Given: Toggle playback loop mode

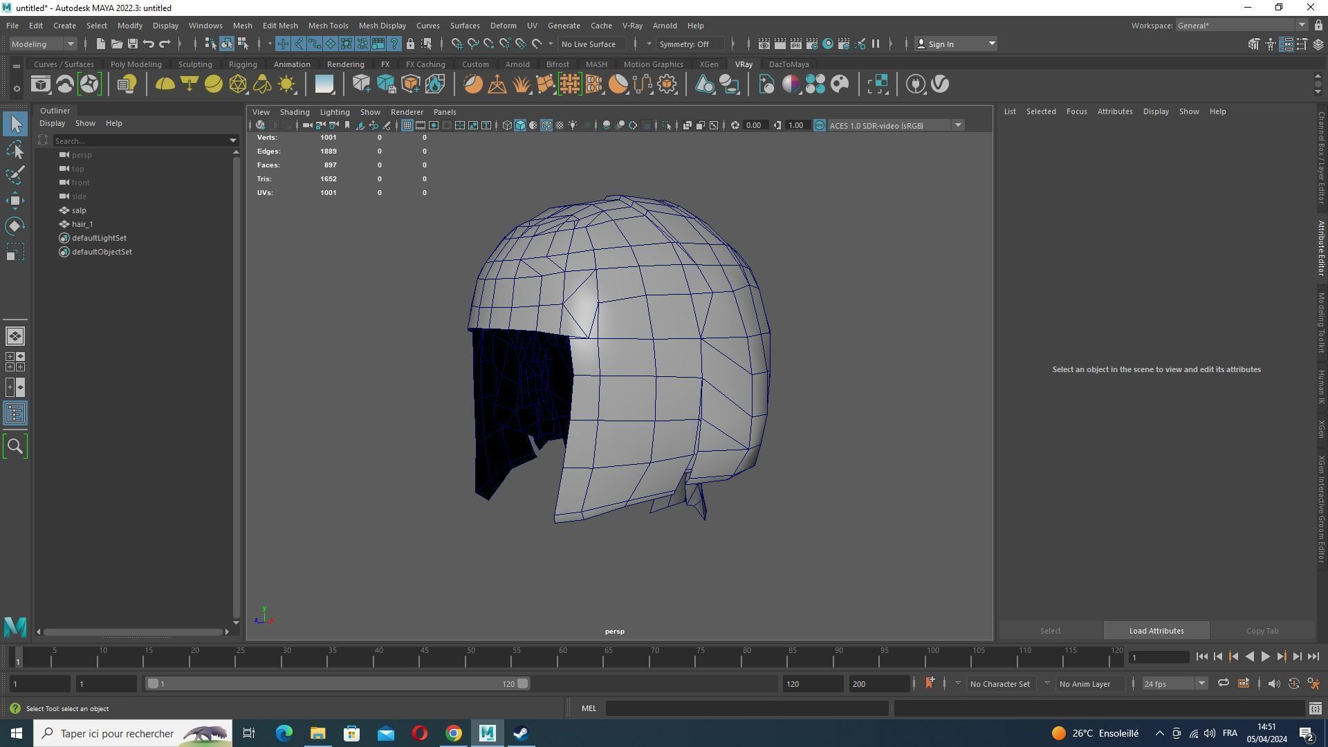Looking at the screenshot, I should [1223, 683].
